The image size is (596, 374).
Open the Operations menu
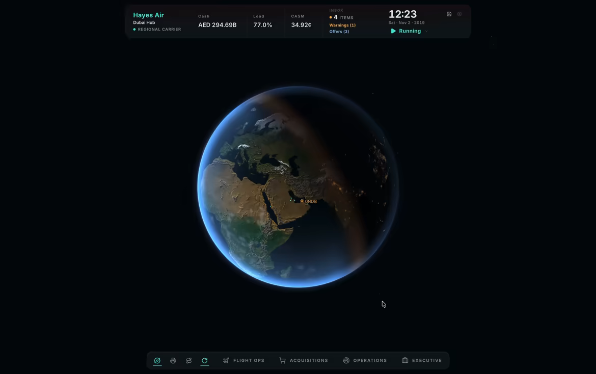(x=365, y=360)
